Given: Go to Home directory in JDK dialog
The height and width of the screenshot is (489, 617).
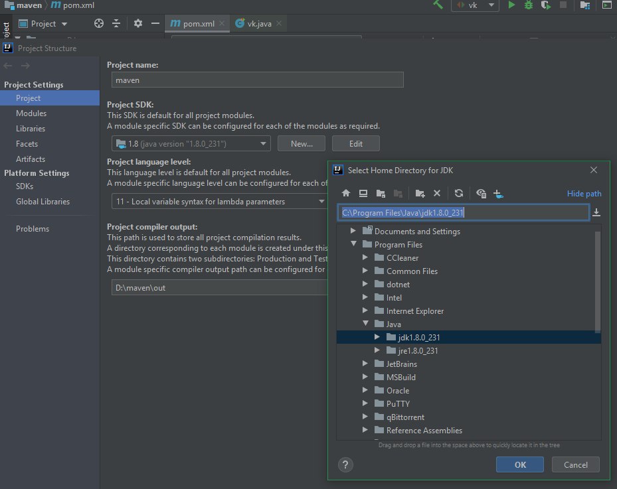Looking at the screenshot, I should tap(346, 193).
